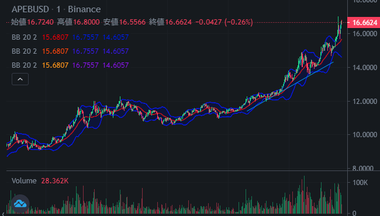This screenshot has height=216, width=380.
Task: Click the current price label 16.6624
Action: 364,23
